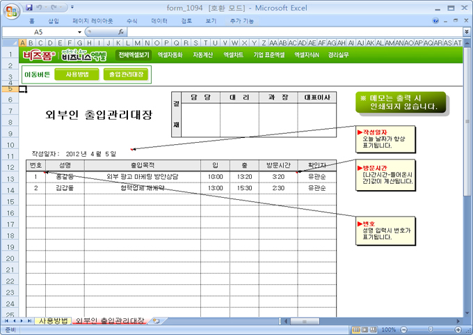Click the Undo arrow in quick access toolbar
This screenshot has width=473, height=335.
pos(39,7)
